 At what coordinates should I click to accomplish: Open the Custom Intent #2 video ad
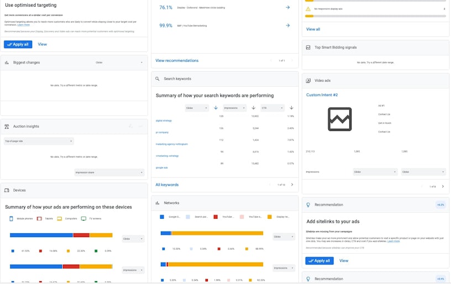point(322,95)
